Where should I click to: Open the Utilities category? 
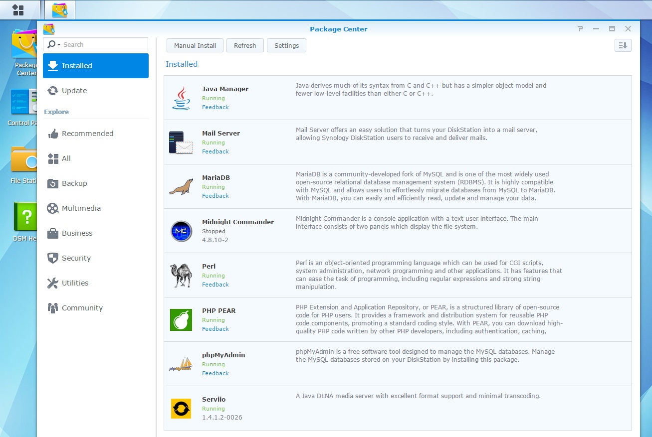[x=96, y=283]
